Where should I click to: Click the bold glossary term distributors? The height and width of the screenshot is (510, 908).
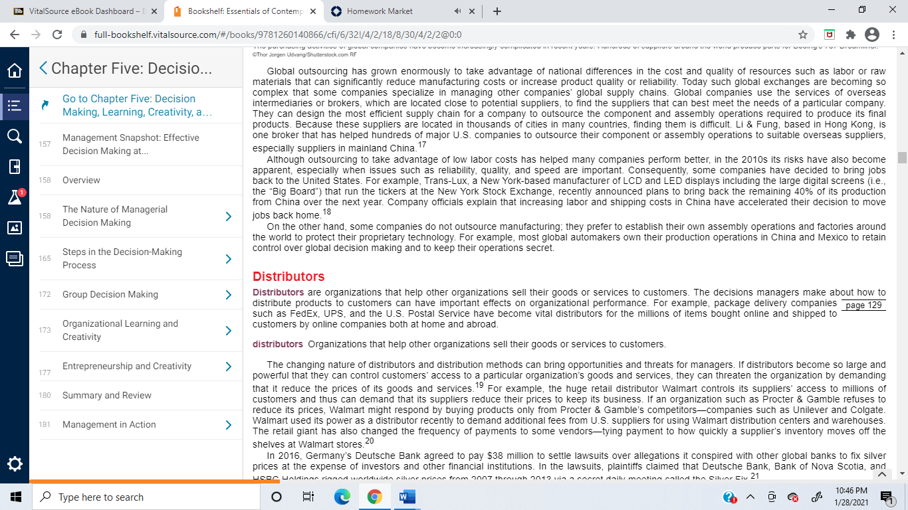[x=278, y=344]
